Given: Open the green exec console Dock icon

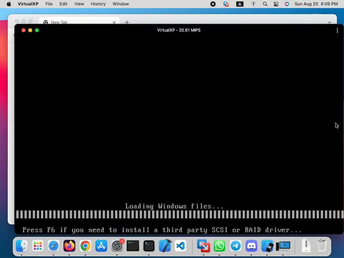Looking at the screenshot, I should click(x=133, y=246).
